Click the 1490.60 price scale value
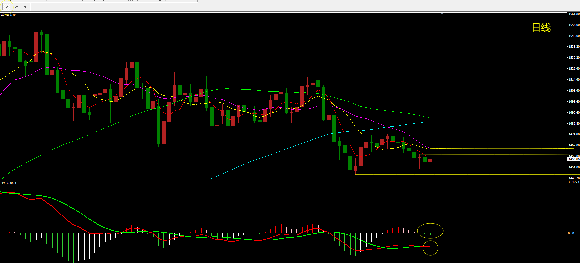 click(x=574, y=113)
